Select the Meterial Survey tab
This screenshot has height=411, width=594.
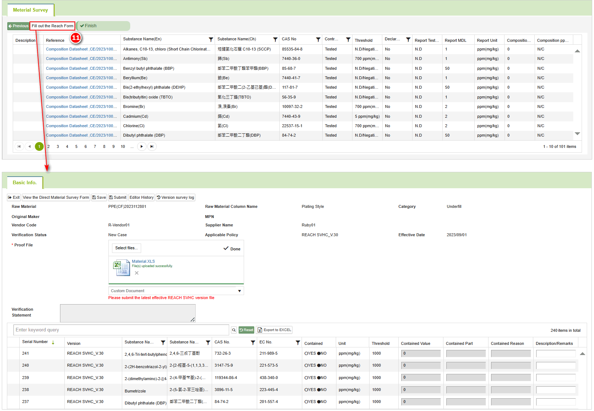[x=31, y=10]
